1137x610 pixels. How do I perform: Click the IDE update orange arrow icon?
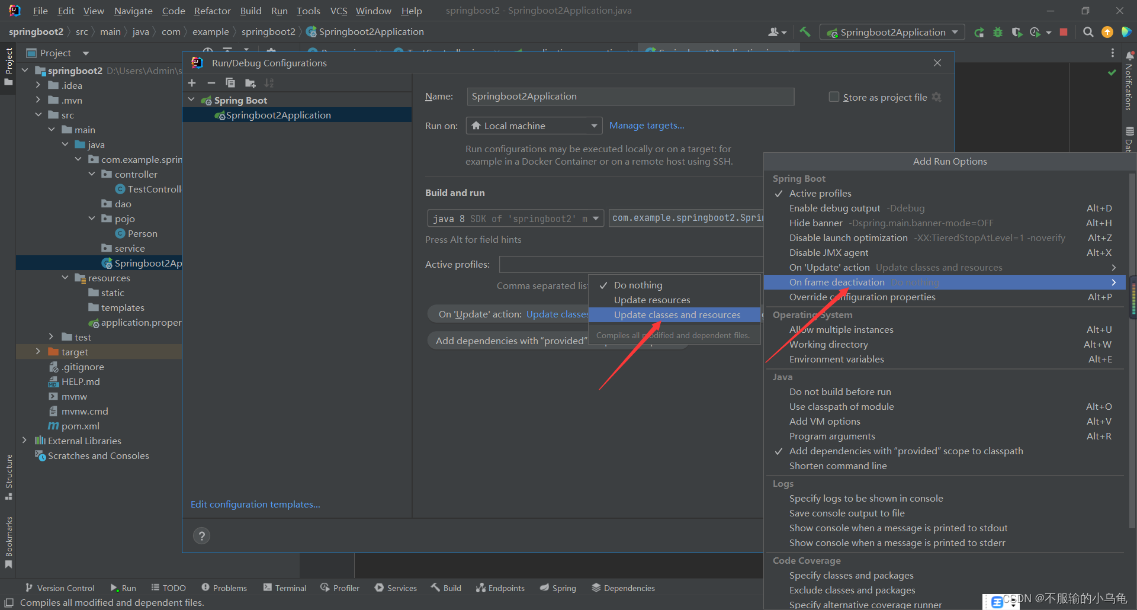click(x=1107, y=32)
